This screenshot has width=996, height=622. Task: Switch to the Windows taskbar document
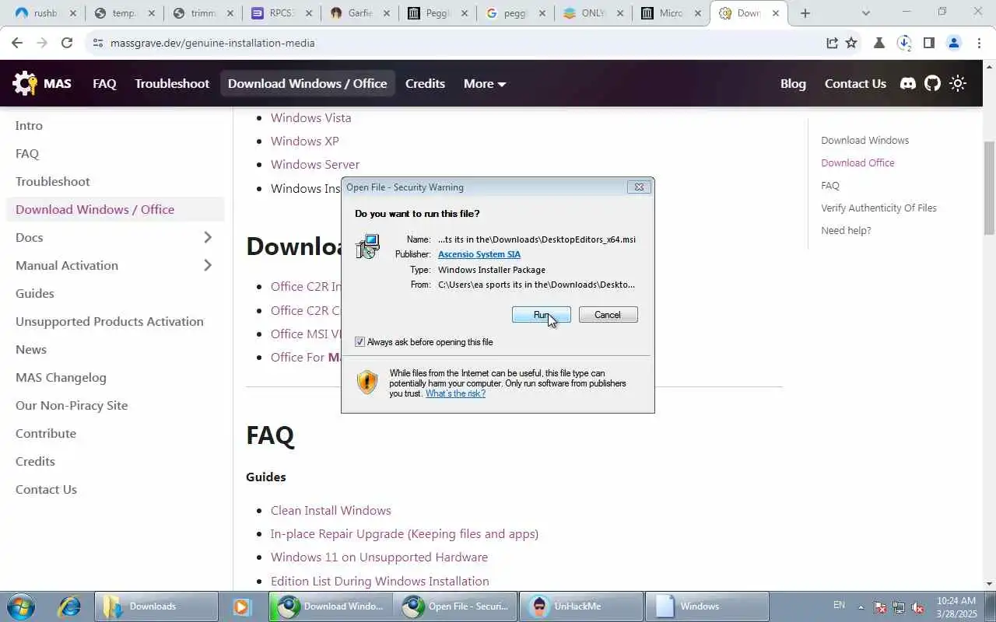pyautogui.click(x=707, y=606)
